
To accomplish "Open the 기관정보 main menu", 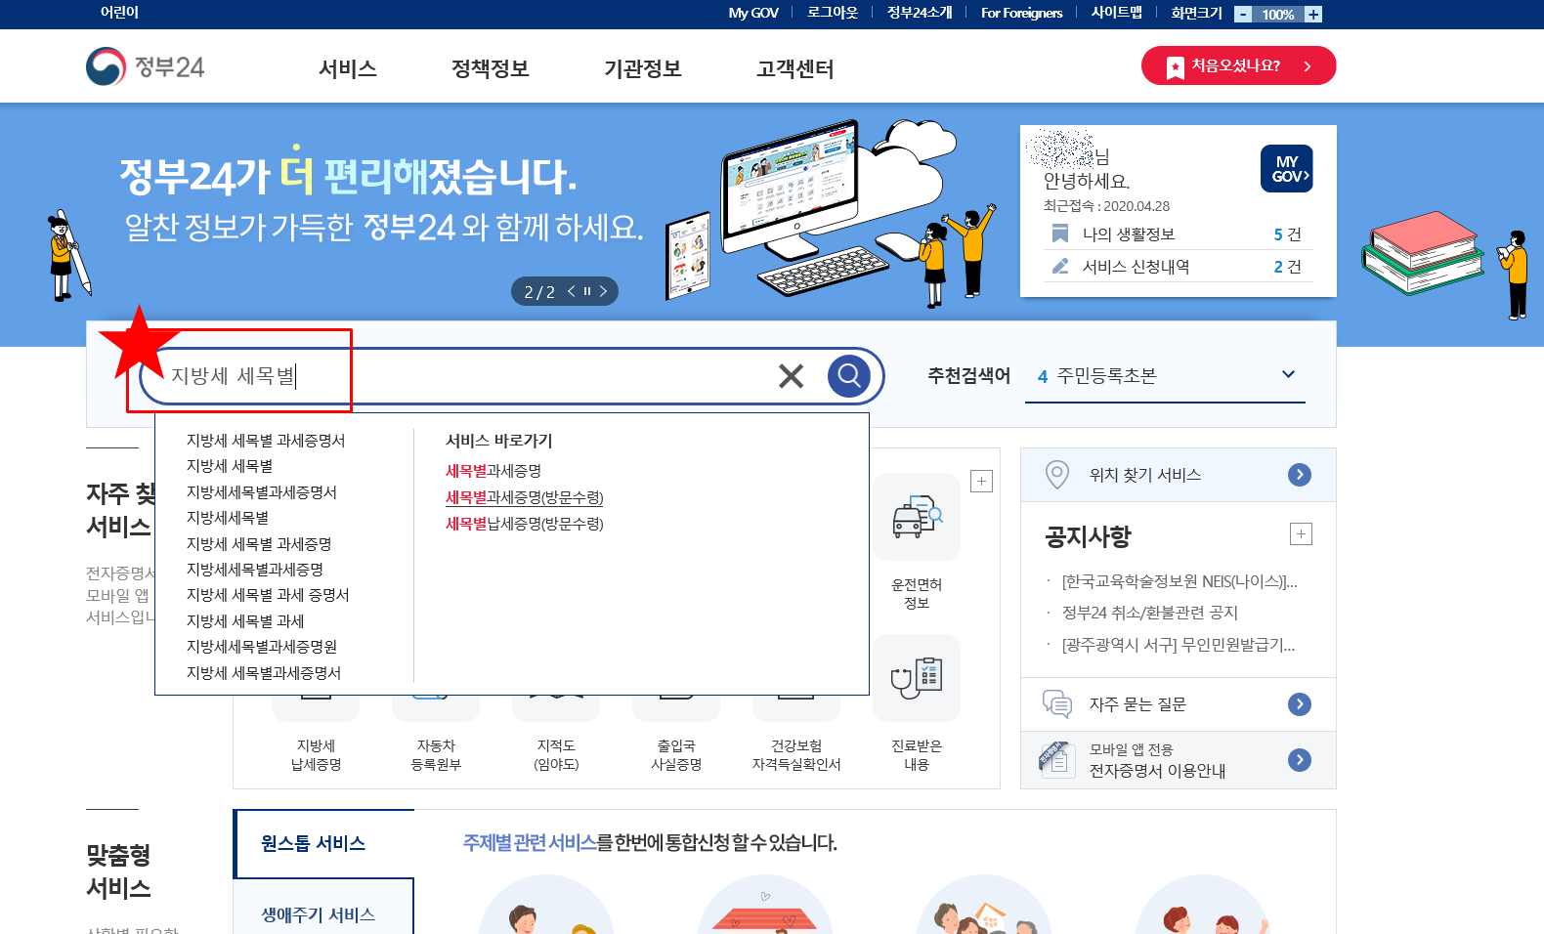I will 642,68.
